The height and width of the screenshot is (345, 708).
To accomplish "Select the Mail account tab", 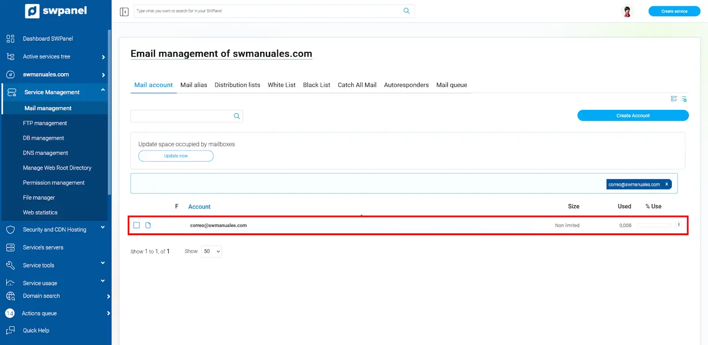I will [x=154, y=85].
